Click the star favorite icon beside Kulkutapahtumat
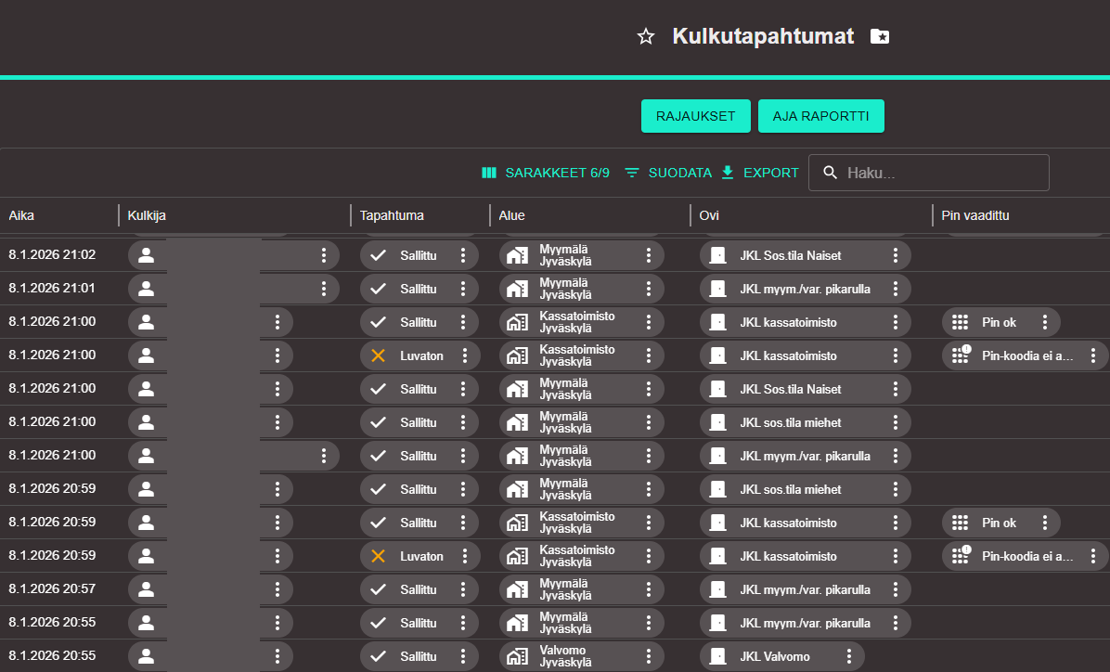This screenshot has width=1110, height=672. coord(646,37)
